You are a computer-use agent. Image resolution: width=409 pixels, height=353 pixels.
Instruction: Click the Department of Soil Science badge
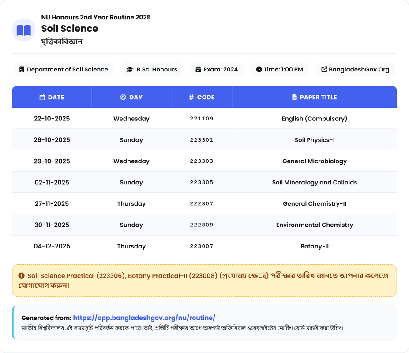coord(64,69)
